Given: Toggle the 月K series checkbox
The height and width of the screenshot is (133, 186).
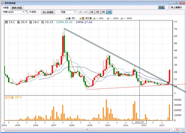Looking at the screenshot, I should [x=67, y=19].
